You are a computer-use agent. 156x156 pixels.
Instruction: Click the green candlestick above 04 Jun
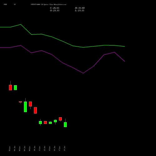tap(15, 88)
